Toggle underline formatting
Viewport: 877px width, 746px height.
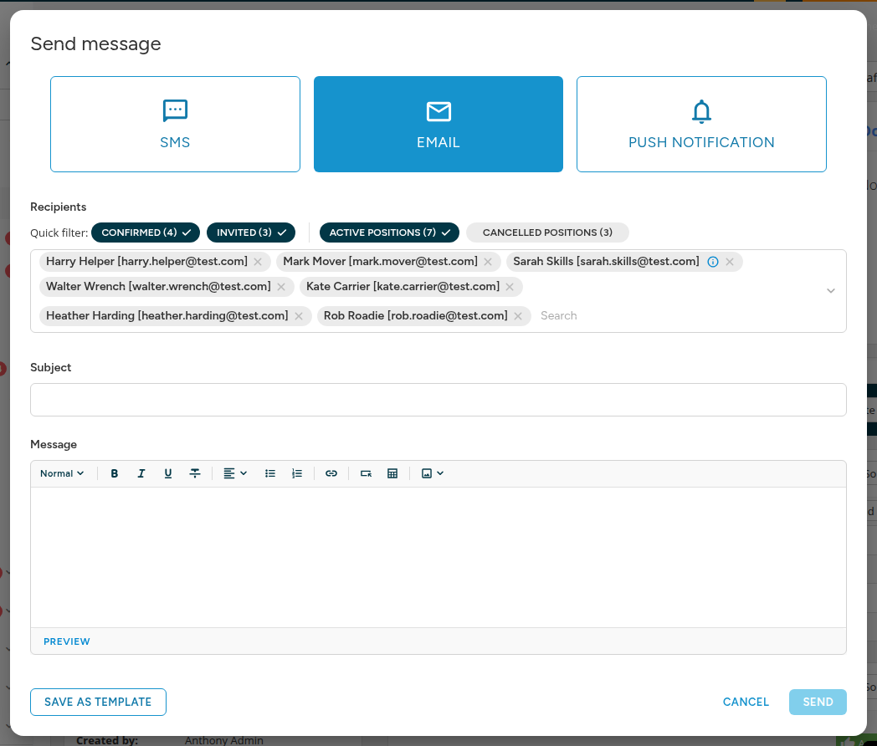point(168,473)
